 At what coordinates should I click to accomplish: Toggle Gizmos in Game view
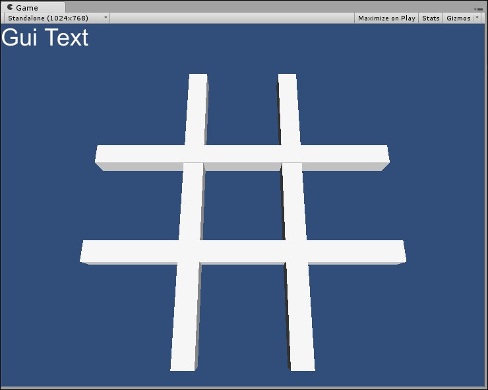(458, 18)
